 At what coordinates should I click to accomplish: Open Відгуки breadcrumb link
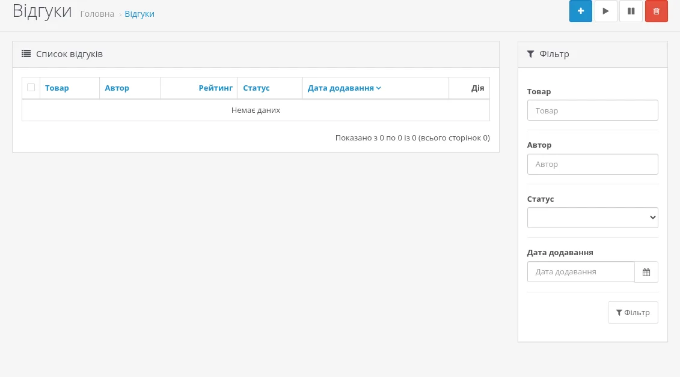click(x=139, y=14)
